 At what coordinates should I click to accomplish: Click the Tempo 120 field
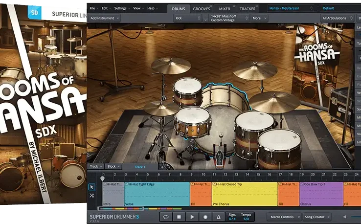pyautogui.click(x=246, y=217)
